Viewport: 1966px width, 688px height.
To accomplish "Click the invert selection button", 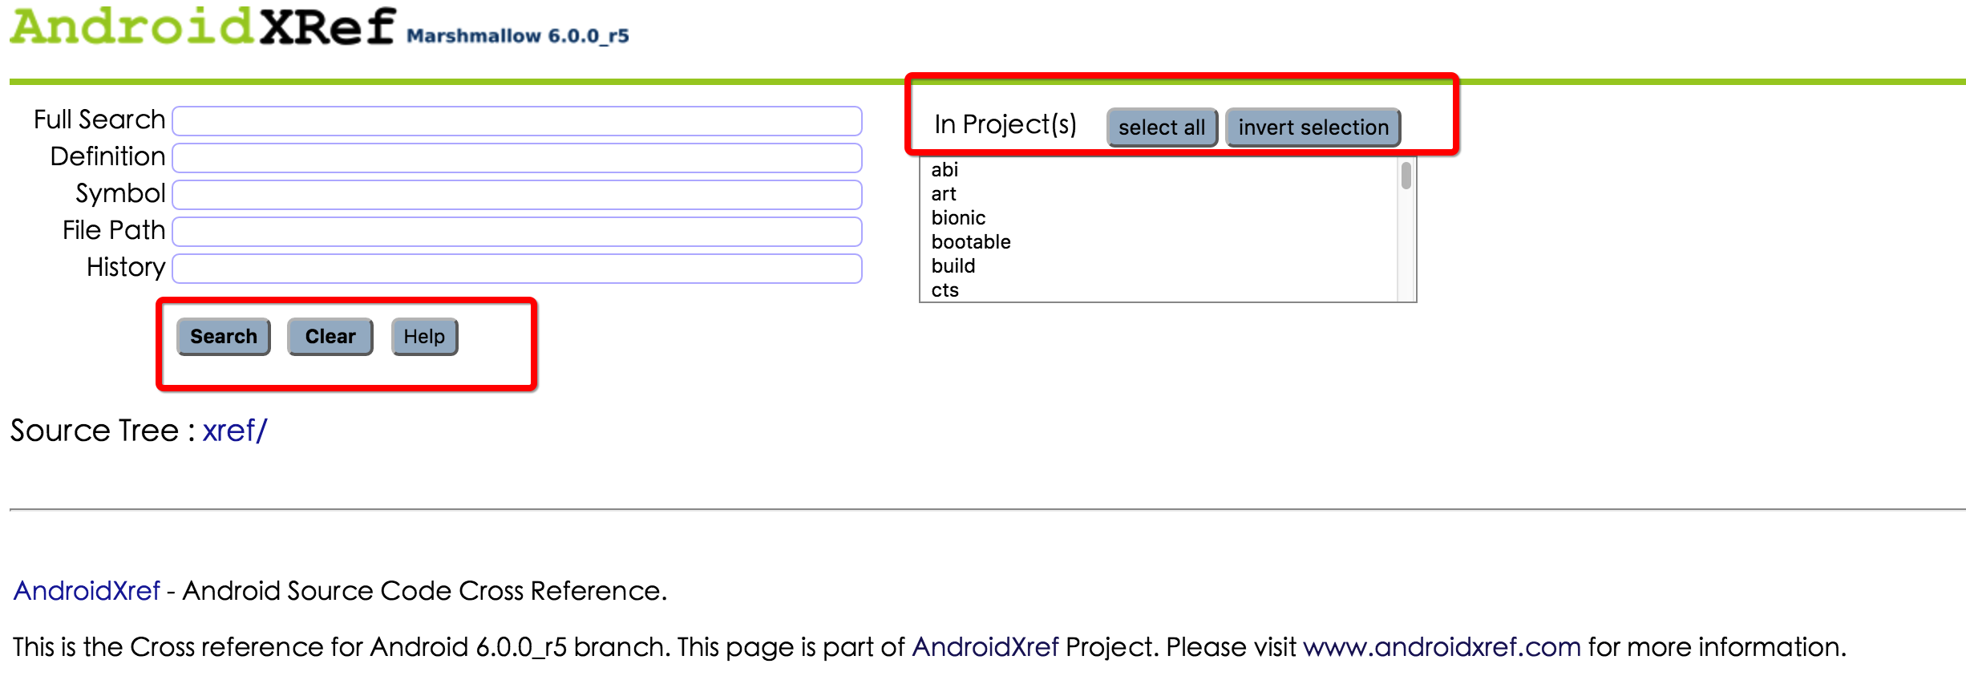I will 1313,127.
